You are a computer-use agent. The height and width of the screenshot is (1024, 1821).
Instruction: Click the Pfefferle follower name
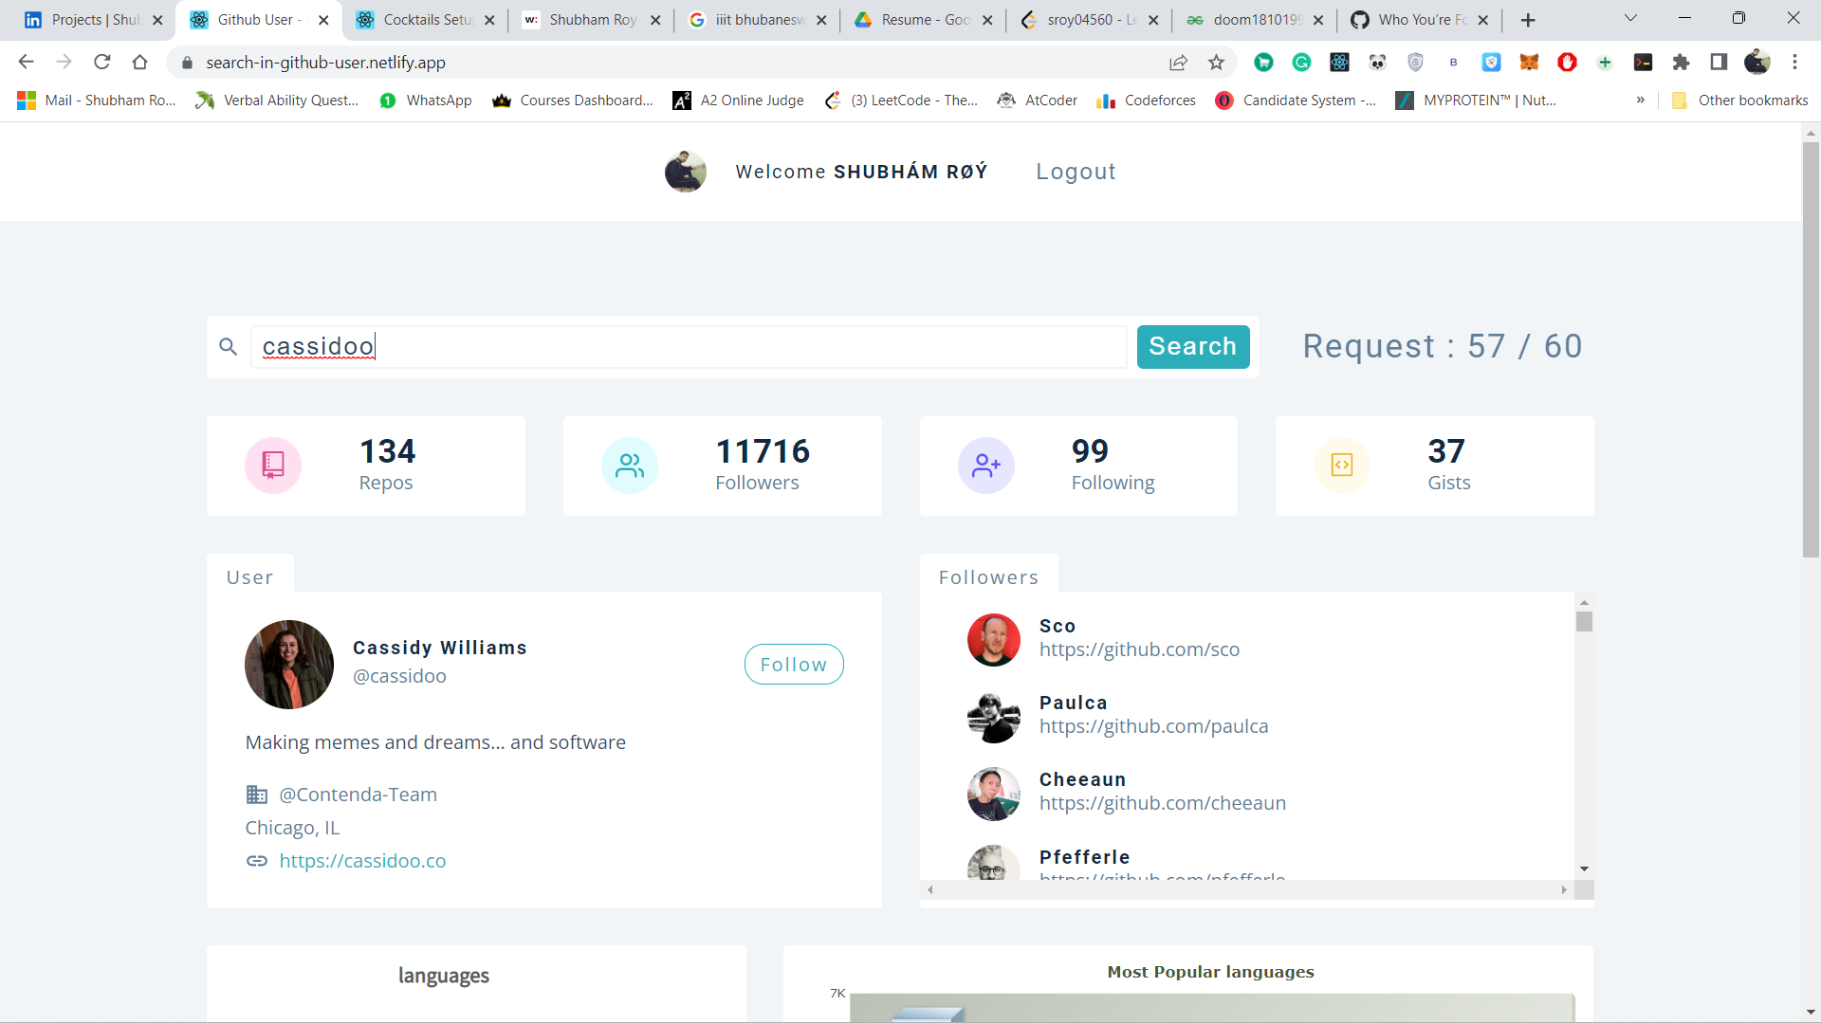click(1085, 857)
